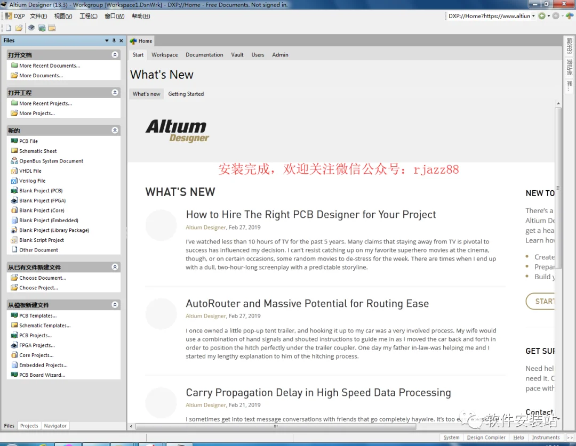
Task: Open the 文件(F) menu
Action: pos(38,16)
